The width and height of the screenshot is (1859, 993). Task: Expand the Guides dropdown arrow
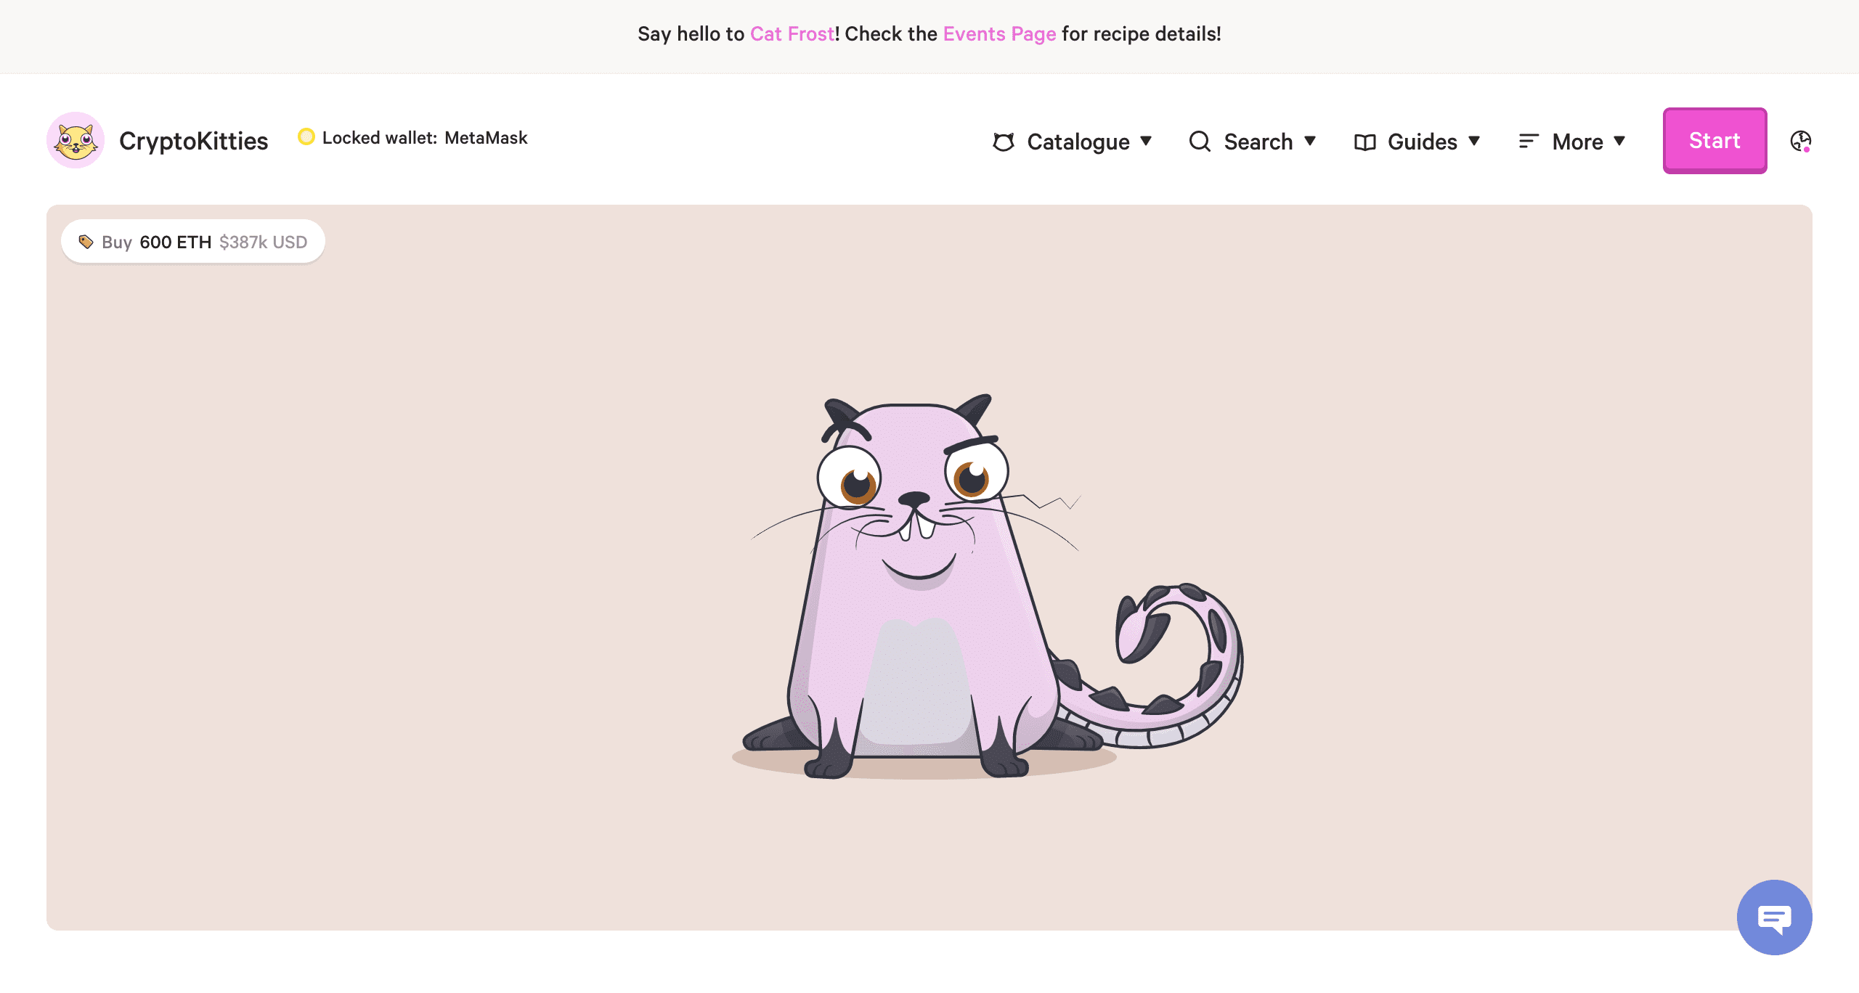1474,141
